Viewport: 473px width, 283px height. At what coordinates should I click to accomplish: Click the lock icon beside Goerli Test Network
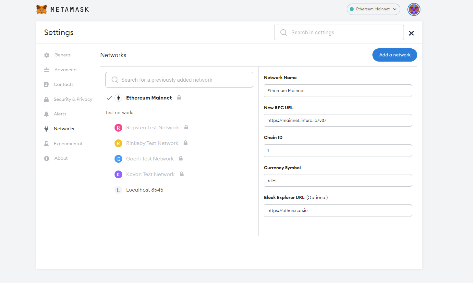pyautogui.click(x=181, y=158)
